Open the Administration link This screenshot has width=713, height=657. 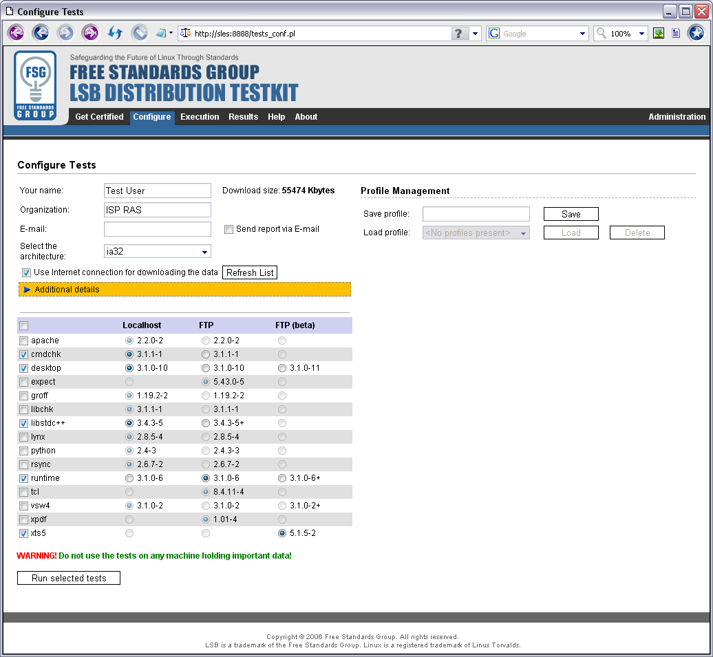677,117
